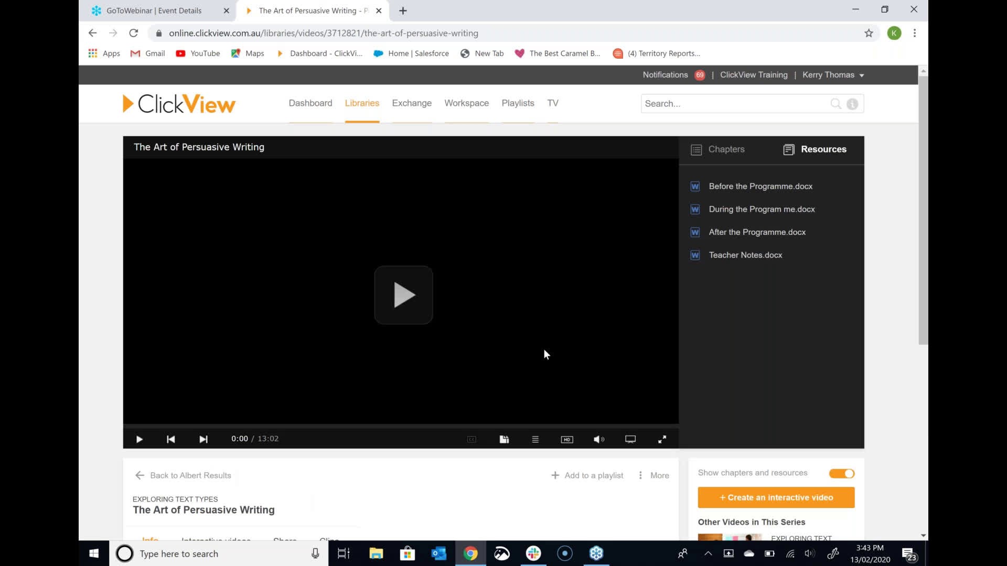
Task: Open Slack from the taskbar
Action: point(533,553)
